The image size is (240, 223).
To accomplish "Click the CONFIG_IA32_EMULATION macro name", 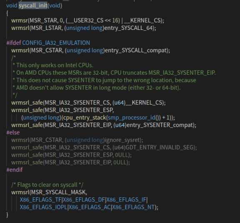I will (56, 43).
